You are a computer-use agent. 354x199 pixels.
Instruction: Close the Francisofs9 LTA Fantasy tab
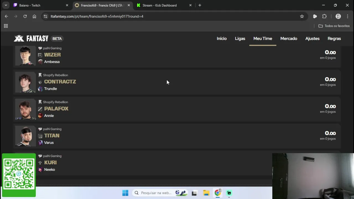(129, 5)
